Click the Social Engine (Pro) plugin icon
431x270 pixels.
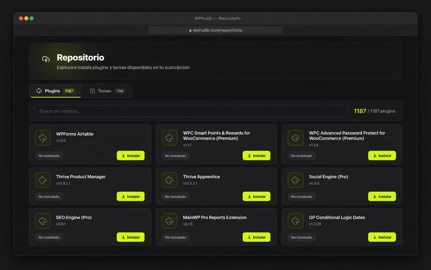[295, 180]
